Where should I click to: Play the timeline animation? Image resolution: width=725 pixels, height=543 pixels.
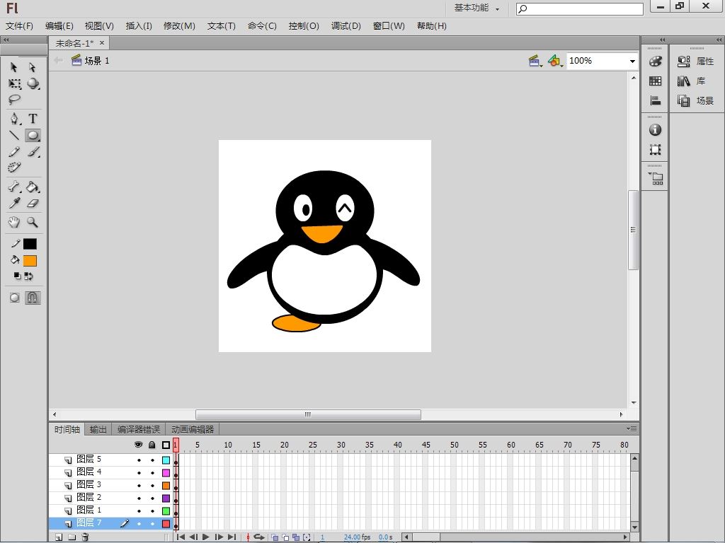[x=206, y=537]
